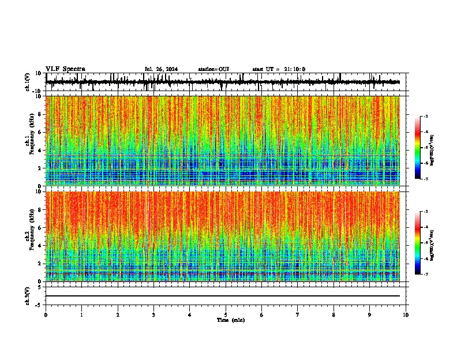Click the 5 tick on ch.3(V) axis
Screen dimensions: 457x353
tap(40, 287)
